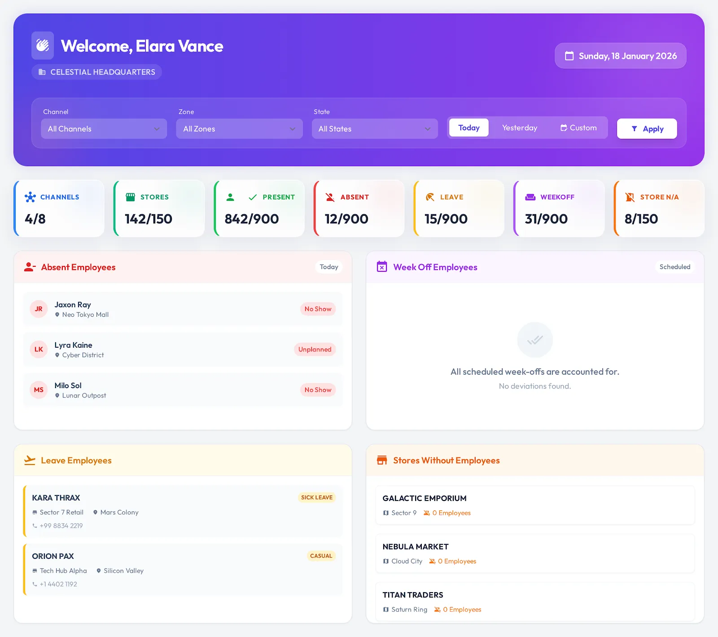Image resolution: width=718 pixels, height=637 pixels.
Task: Select the Channels card icon
Action: [30, 197]
